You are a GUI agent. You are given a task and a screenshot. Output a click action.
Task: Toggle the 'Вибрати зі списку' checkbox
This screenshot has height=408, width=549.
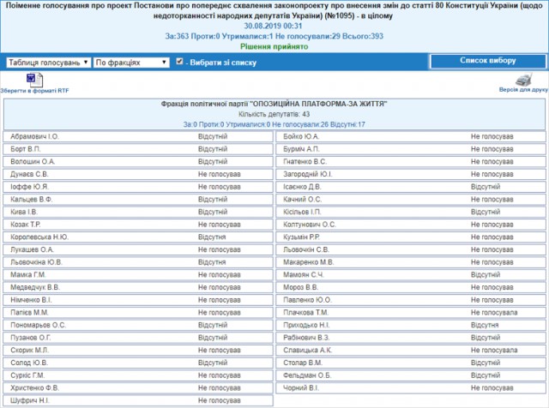(x=179, y=62)
